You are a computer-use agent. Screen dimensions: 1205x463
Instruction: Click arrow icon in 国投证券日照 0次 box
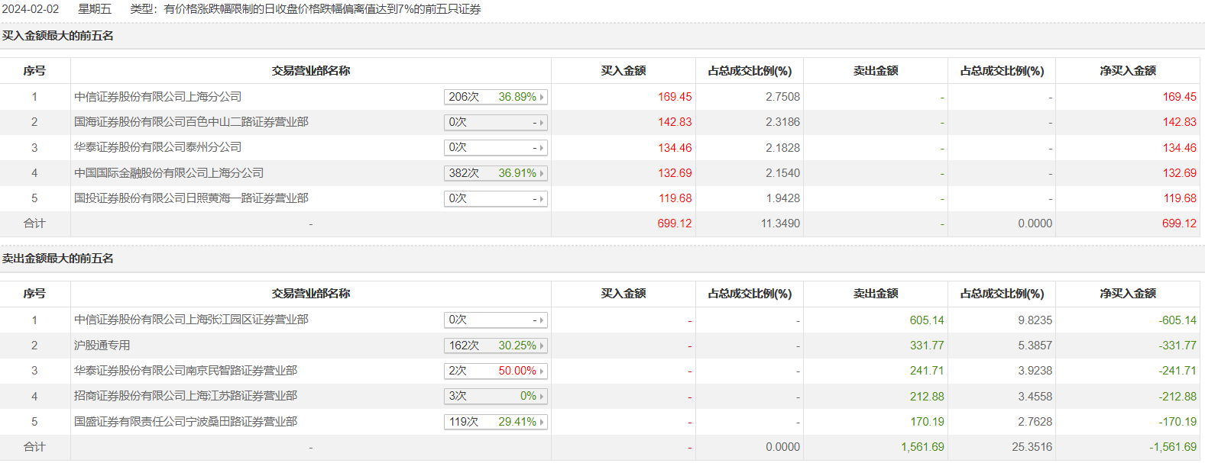(542, 199)
